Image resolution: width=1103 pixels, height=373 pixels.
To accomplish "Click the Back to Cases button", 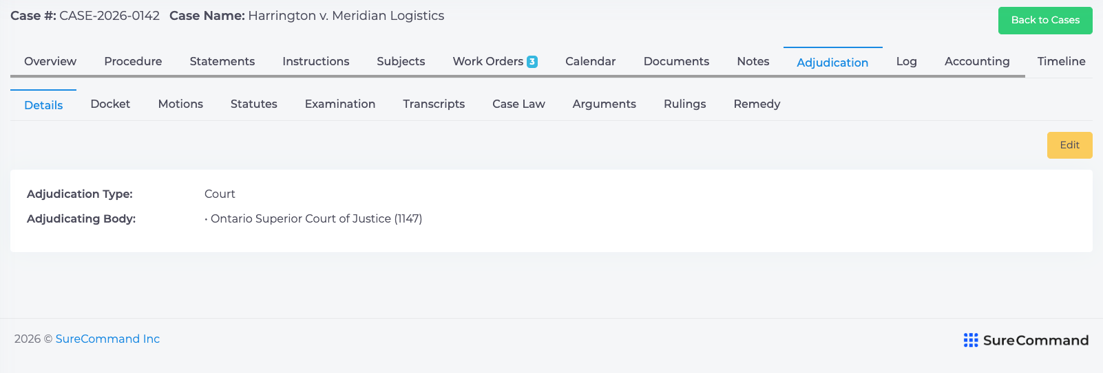I will pos(1045,21).
